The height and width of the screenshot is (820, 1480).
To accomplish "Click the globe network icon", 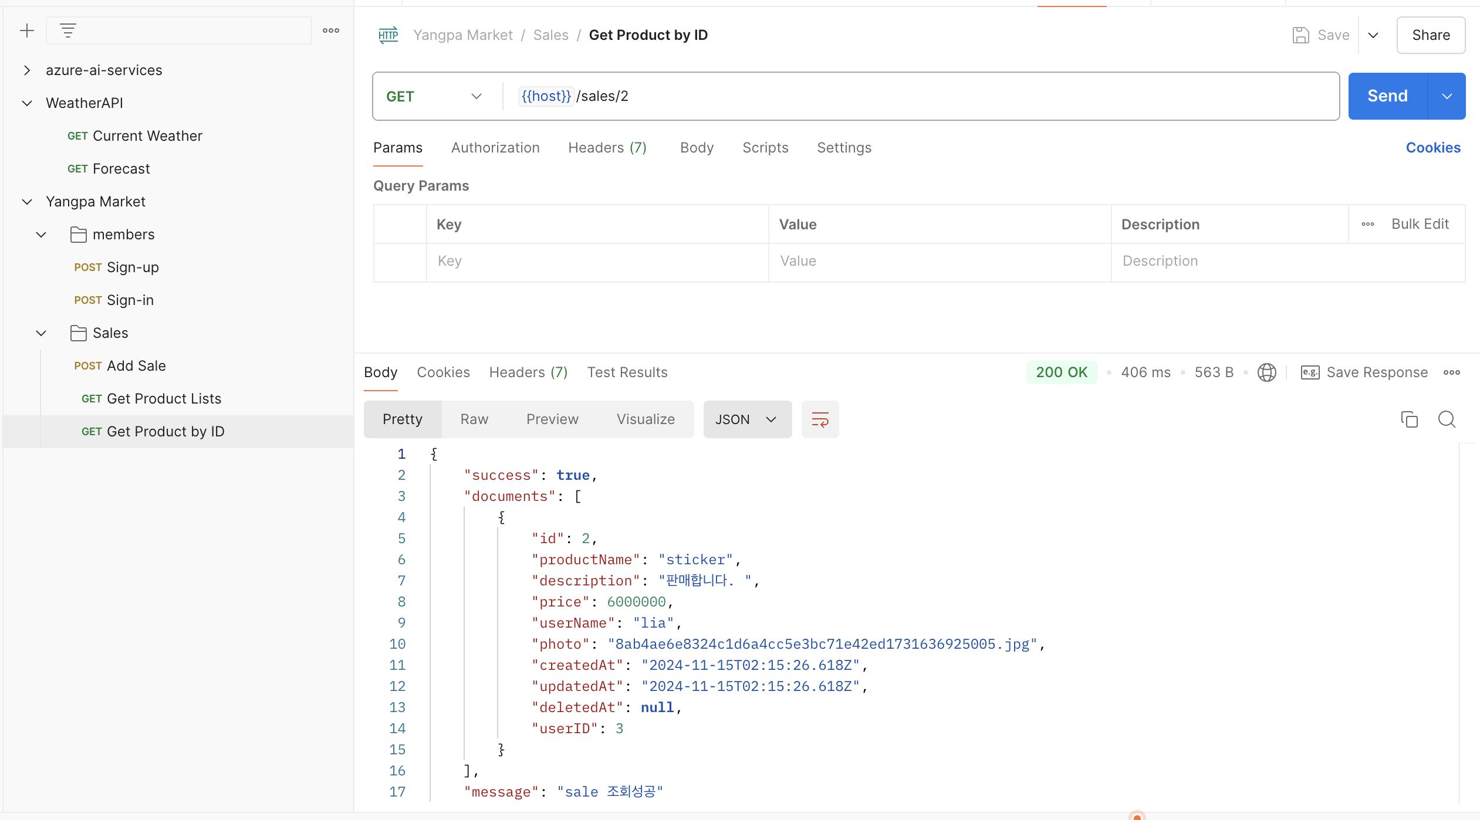I will pyautogui.click(x=1266, y=372).
